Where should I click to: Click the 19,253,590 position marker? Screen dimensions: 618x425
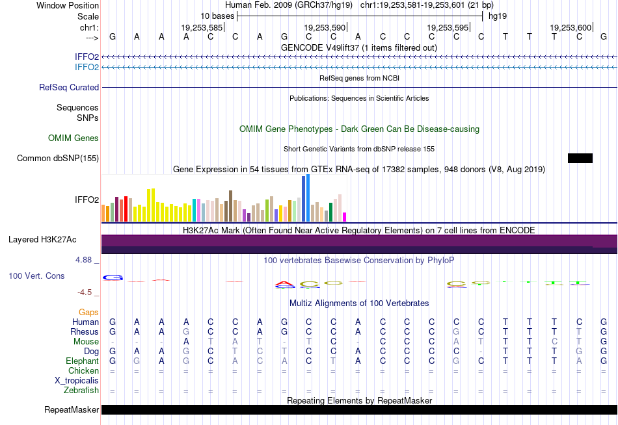(325, 27)
